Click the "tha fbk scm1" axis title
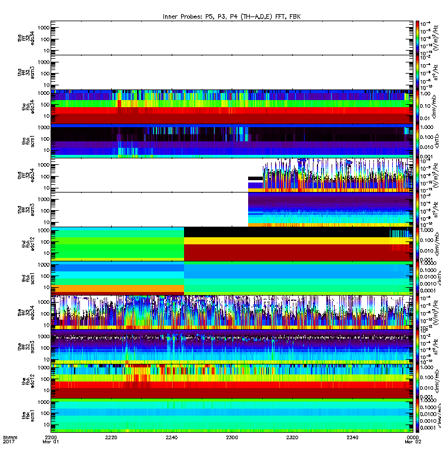Image resolution: width=441 pixels, height=471 pixels. [28, 141]
